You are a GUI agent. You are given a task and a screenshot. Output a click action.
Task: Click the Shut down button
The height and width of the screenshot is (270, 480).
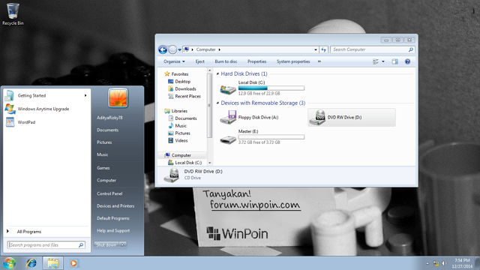coord(106,245)
